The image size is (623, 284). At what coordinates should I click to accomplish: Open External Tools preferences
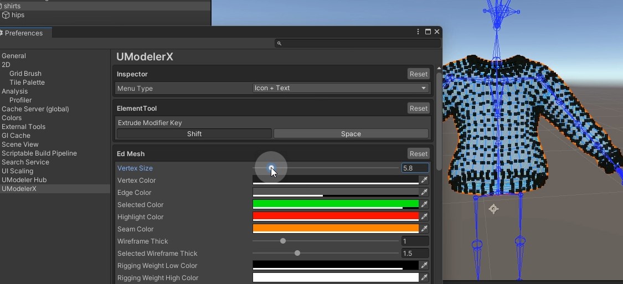pos(23,127)
